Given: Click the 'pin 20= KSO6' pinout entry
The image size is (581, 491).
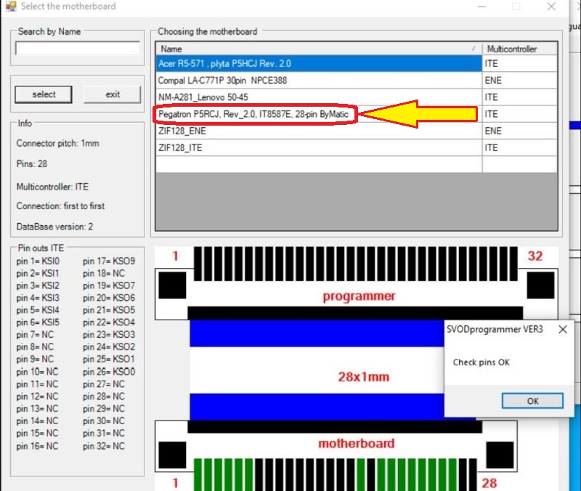Looking at the screenshot, I should click(x=109, y=298).
